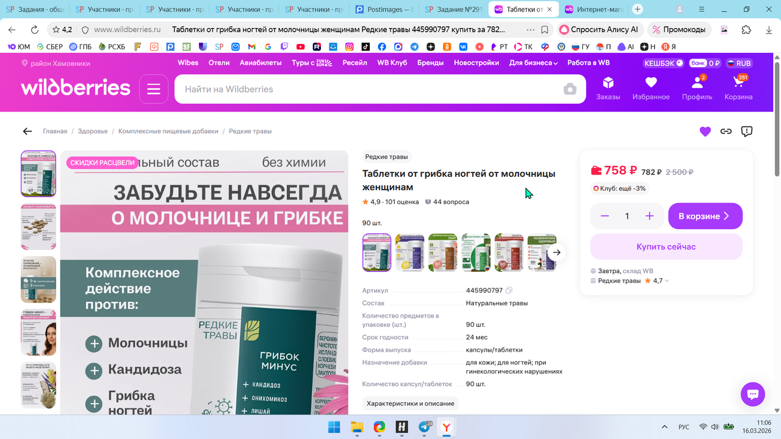The image size is (781, 439).
Task: Expand seller rating 4,7 chevron
Action: pos(666,280)
